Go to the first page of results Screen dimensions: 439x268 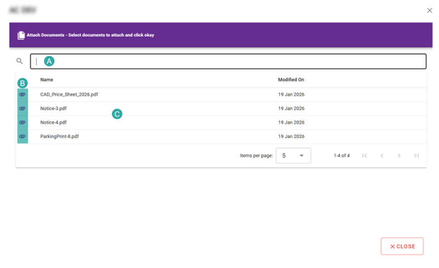(364, 156)
